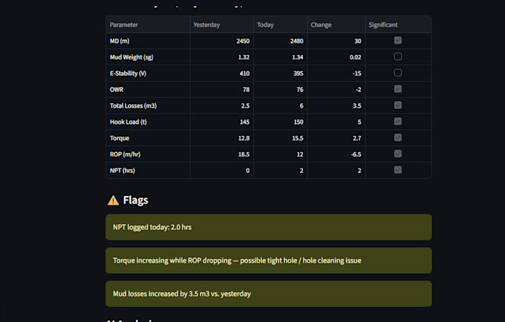Click the 'NPT logged today: 2.0 hrs' flag
Viewport: 505px width, 322px height.
[269, 227]
